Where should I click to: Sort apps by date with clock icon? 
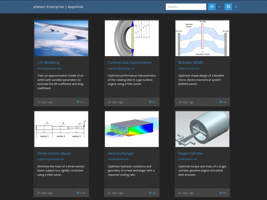tap(212, 7)
